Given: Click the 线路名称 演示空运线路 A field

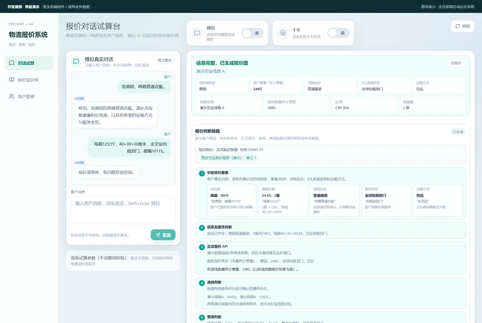Looking at the screenshot, I should click(229, 105).
